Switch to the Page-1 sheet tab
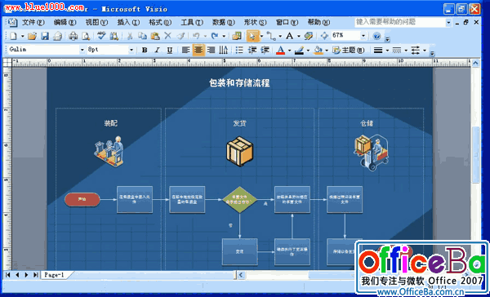Viewport: 490px width, 297px height. pos(54,275)
